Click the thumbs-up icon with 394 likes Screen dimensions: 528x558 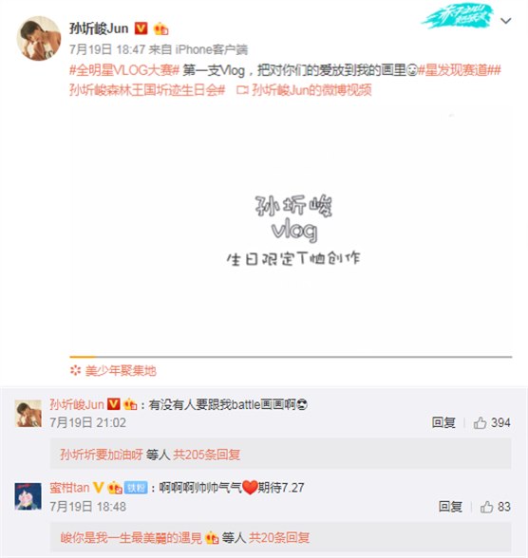pyautogui.click(x=480, y=423)
